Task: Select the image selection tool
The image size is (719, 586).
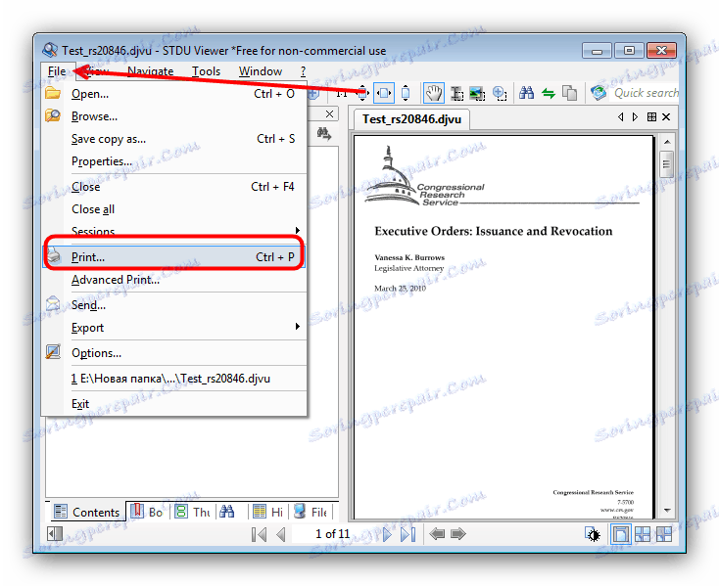Action: 477,93
